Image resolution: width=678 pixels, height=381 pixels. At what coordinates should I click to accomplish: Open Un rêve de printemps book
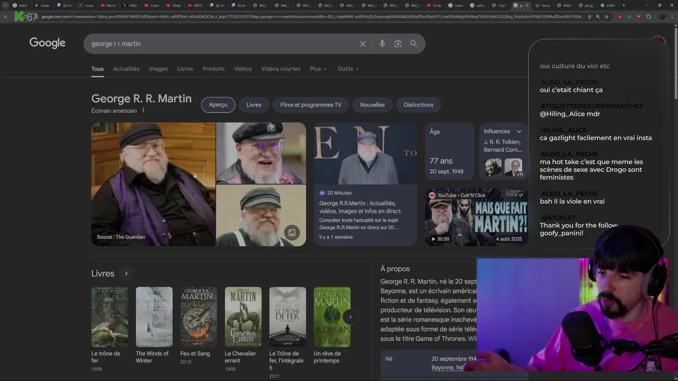(332, 317)
